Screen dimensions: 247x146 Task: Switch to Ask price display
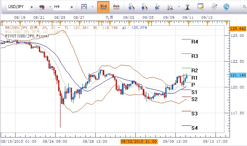point(116,7)
